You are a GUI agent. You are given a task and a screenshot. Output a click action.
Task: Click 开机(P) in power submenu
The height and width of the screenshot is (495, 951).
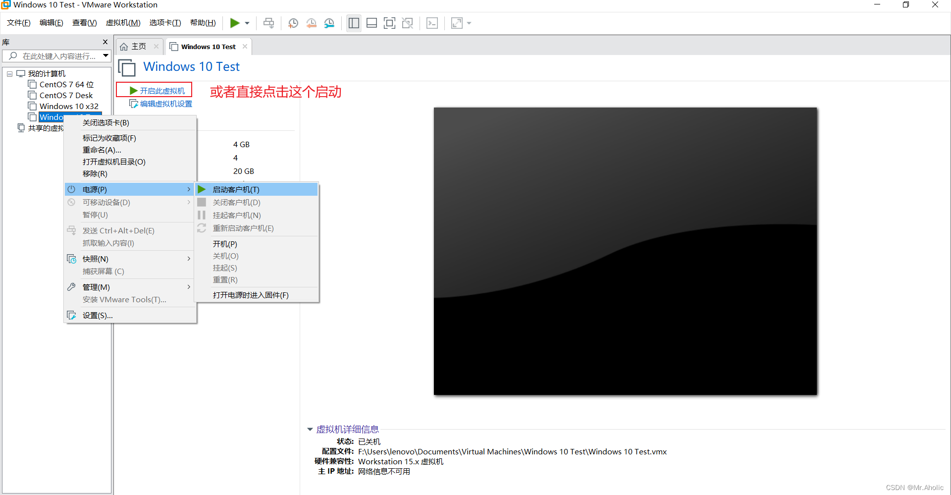257,244
